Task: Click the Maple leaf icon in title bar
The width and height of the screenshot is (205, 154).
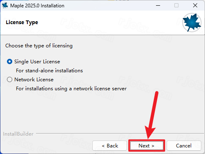Action: [x=5, y=5]
